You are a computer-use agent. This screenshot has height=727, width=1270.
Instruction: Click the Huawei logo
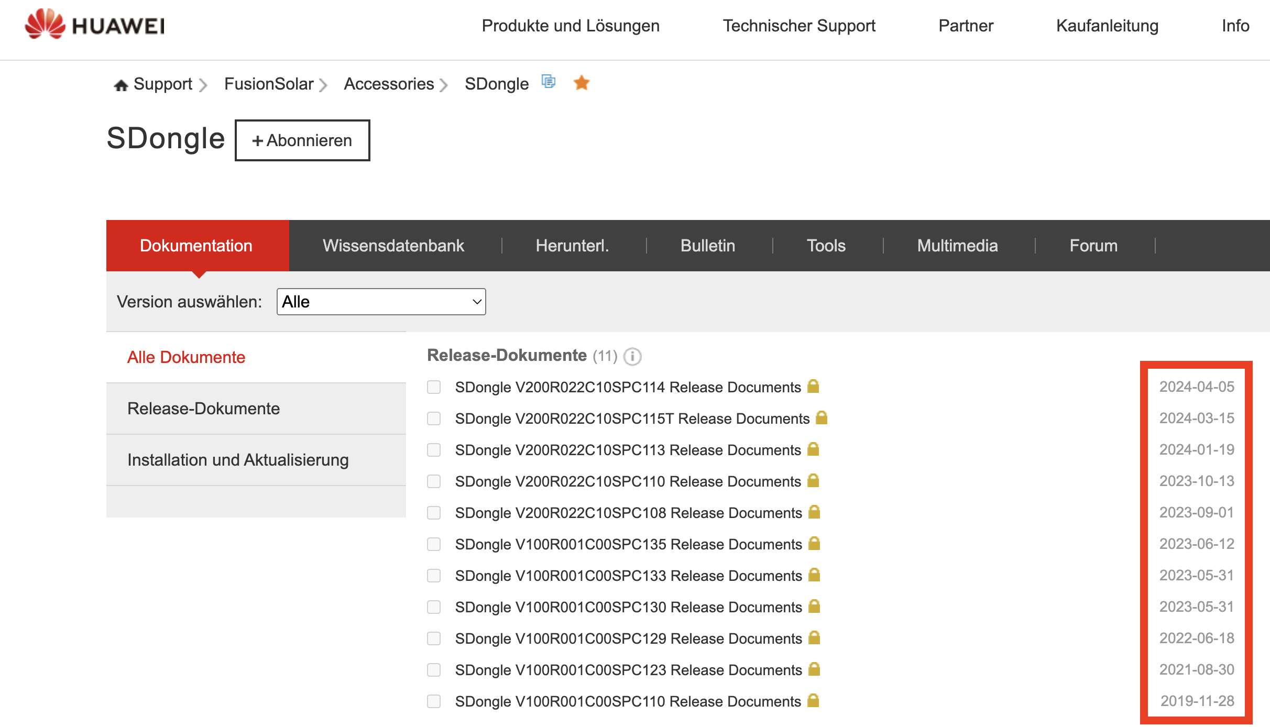(x=94, y=25)
